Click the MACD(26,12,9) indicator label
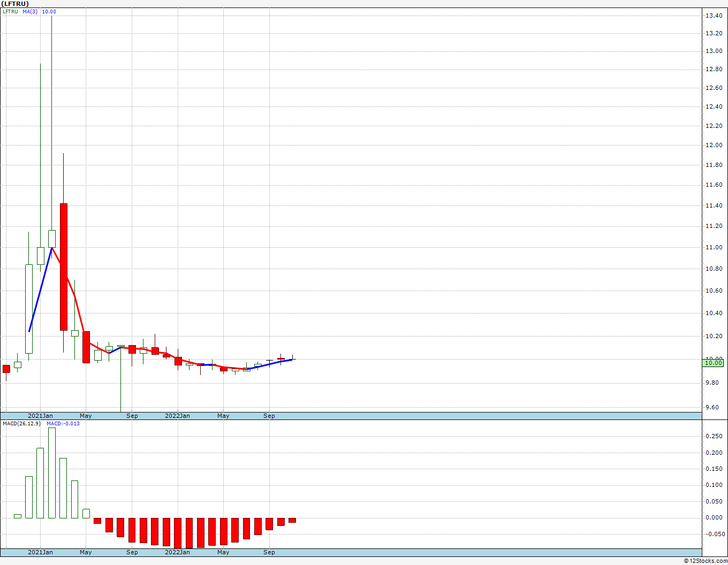Viewport: 728px width, 565px height. [x=21, y=424]
